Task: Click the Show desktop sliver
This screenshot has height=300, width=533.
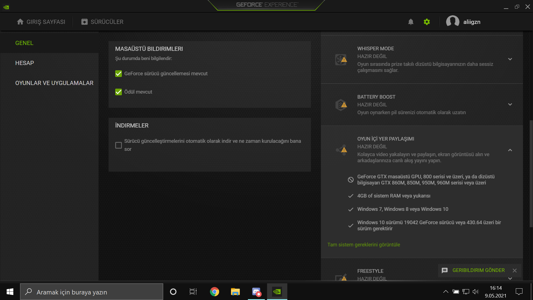Action: point(532,292)
